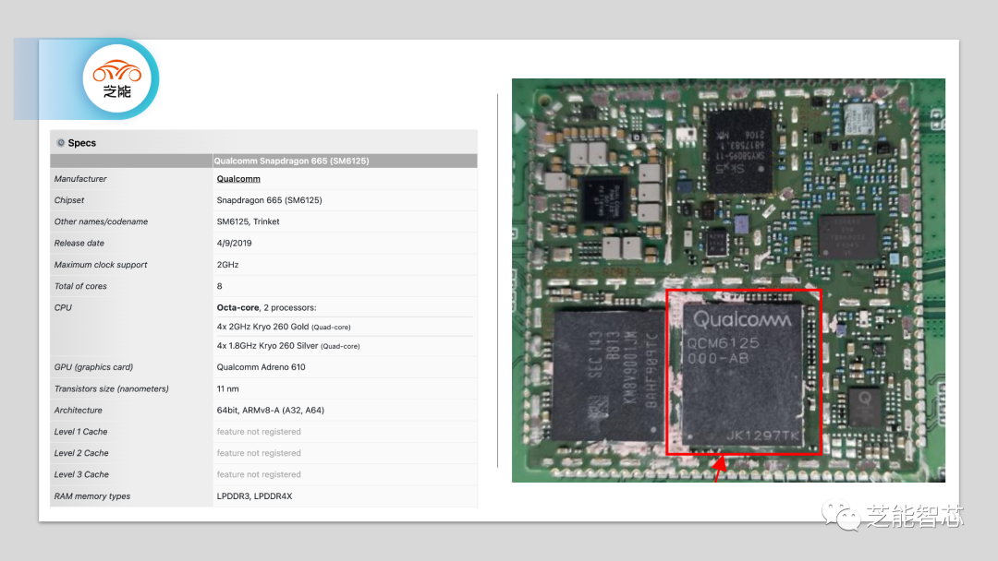Select the '2GHz' clock value
Image resolution: width=998 pixels, height=561 pixels.
pyautogui.click(x=228, y=265)
